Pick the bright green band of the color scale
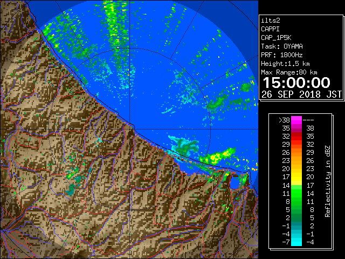Viewport: 345px width, 259px height. click(296, 193)
